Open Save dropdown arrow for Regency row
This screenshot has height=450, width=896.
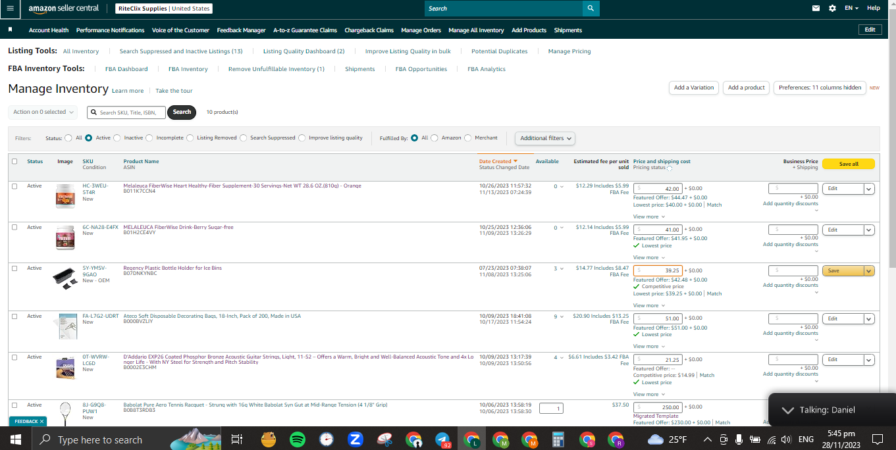[869, 270]
